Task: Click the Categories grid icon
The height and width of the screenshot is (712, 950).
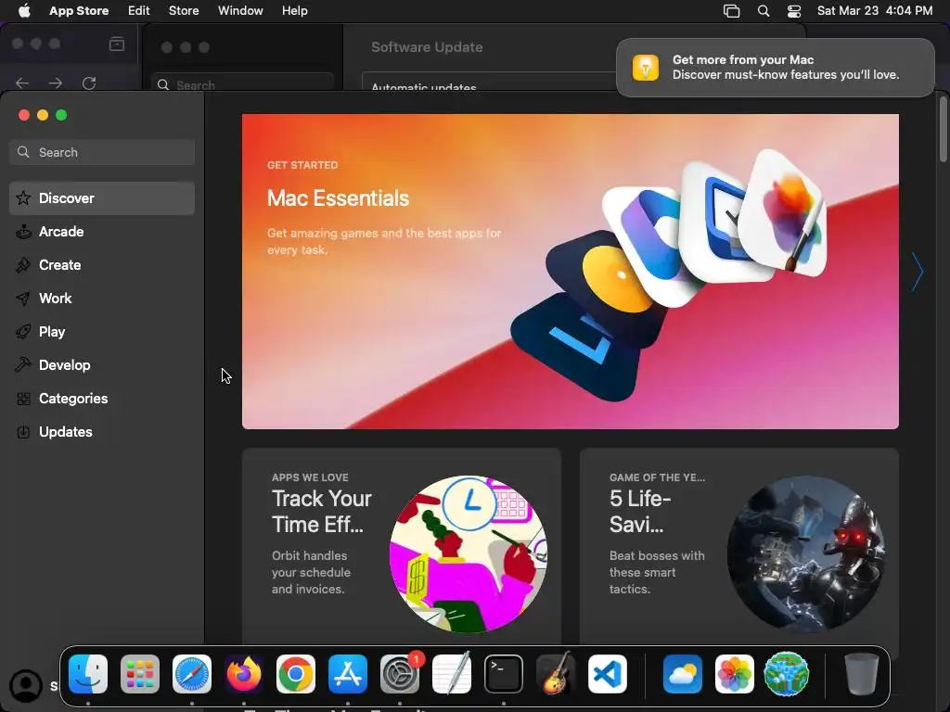Action: click(23, 399)
